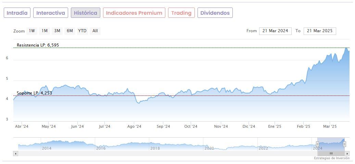This screenshot has height=164, width=355.
Task: Show the Dividendos tab
Action: coord(215,13)
